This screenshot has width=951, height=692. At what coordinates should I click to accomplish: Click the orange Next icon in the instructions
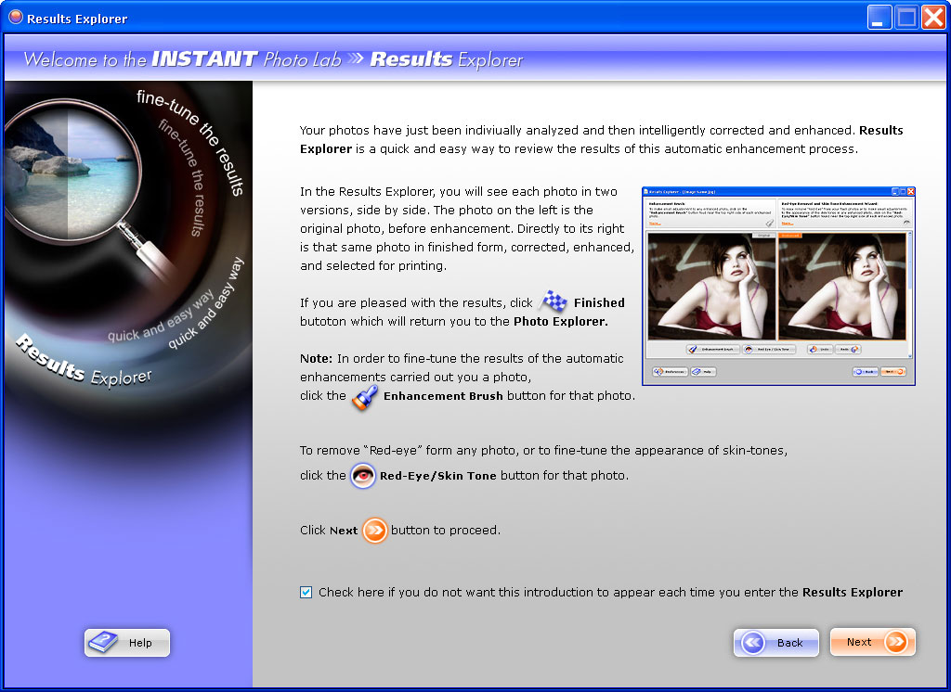coord(375,531)
